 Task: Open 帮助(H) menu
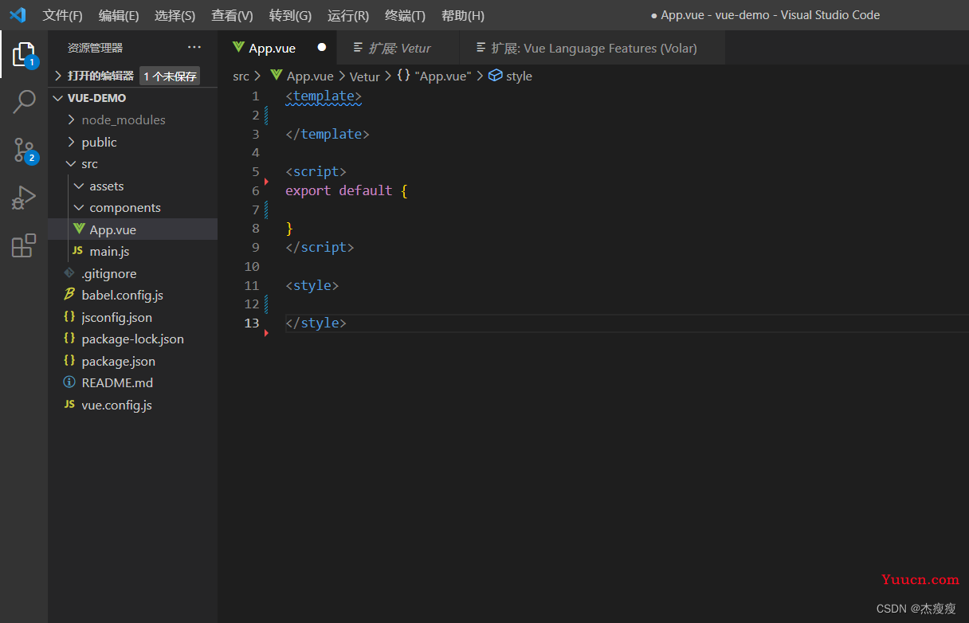pos(463,15)
